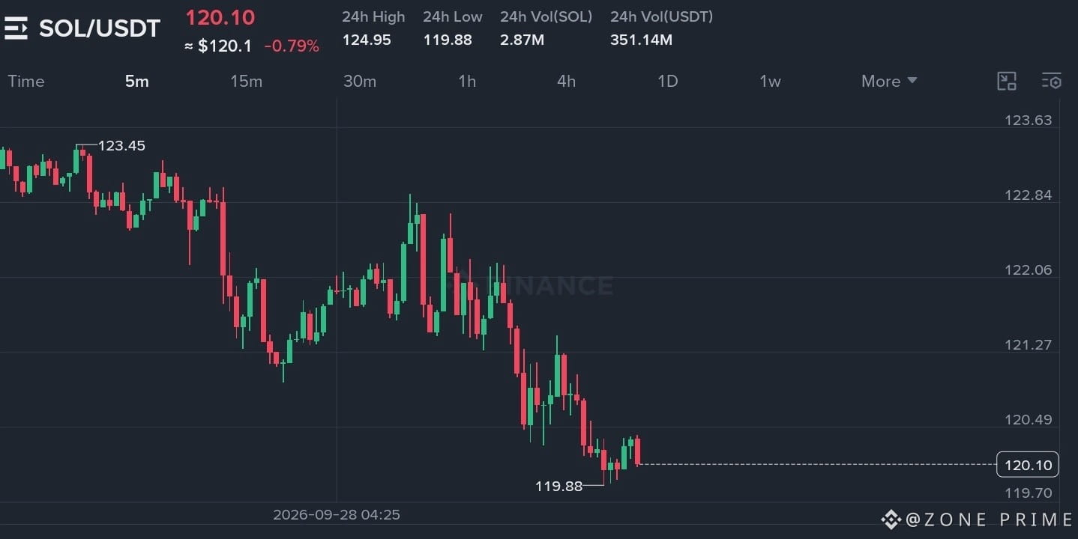Image resolution: width=1078 pixels, height=539 pixels.
Task: Click the current price tag 120.10 on axis
Action: pyautogui.click(x=1028, y=465)
